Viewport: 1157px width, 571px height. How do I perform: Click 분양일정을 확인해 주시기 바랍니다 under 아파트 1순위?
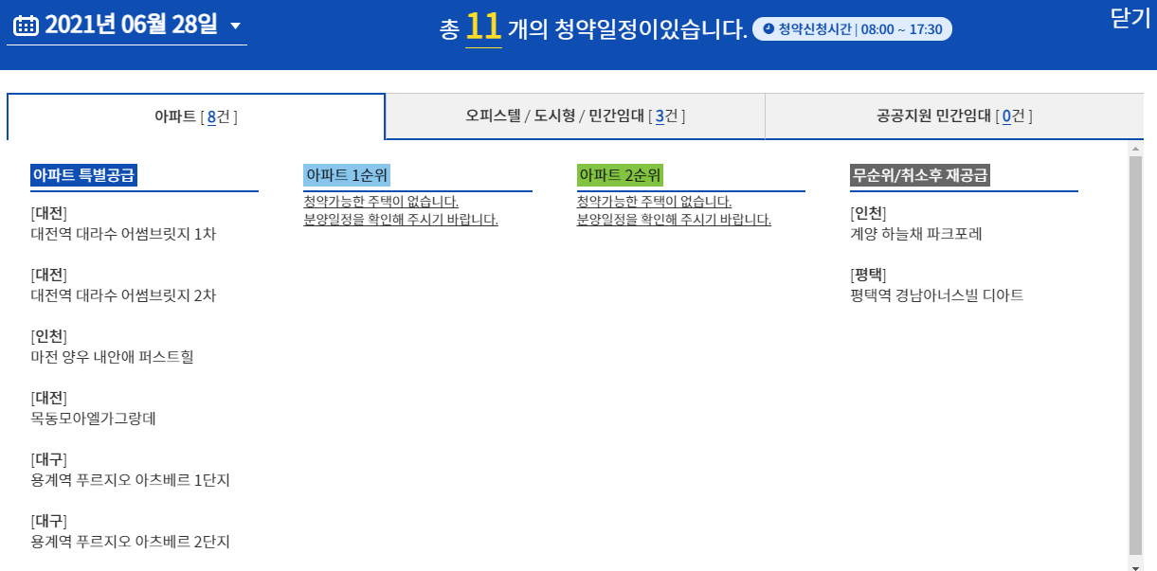[x=401, y=220]
